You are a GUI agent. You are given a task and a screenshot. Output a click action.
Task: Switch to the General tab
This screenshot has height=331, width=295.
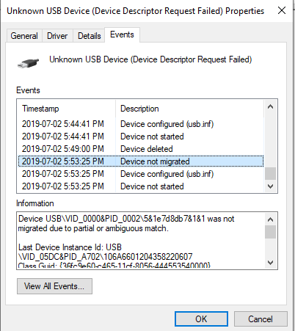coord(24,36)
